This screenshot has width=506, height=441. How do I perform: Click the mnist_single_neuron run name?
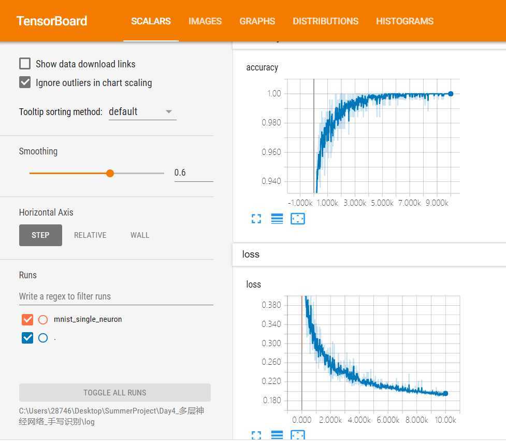point(88,319)
